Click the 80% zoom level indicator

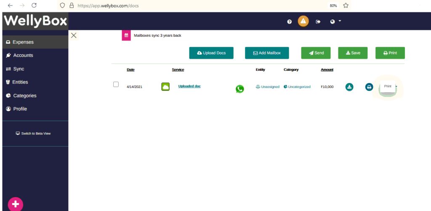(333, 5)
